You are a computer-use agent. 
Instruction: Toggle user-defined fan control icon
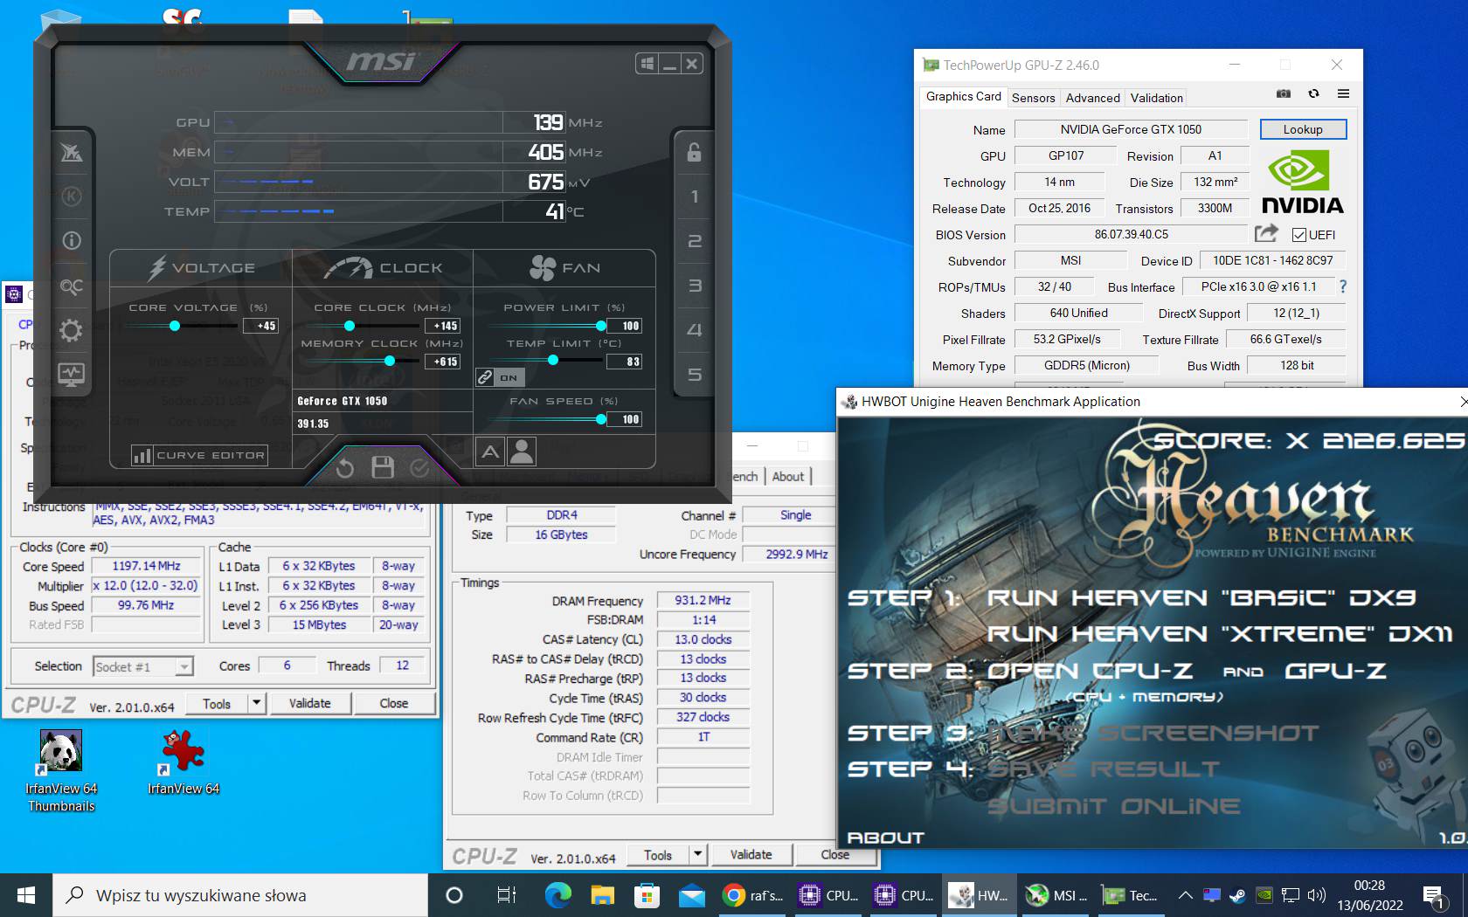click(522, 452)
